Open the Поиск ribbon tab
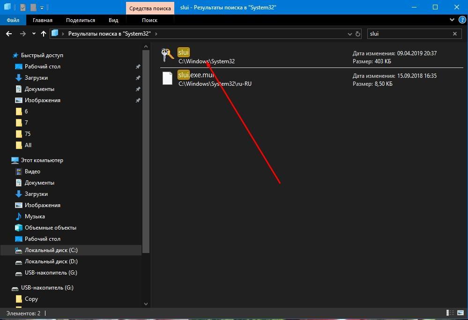The image size is (468, 320). 149,20
